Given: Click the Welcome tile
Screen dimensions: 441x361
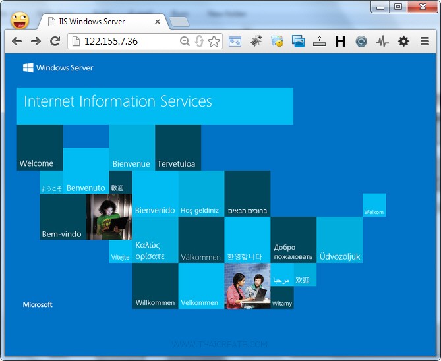Looking at the screenshot, I should pyautogui.click(x=40, y=148).
